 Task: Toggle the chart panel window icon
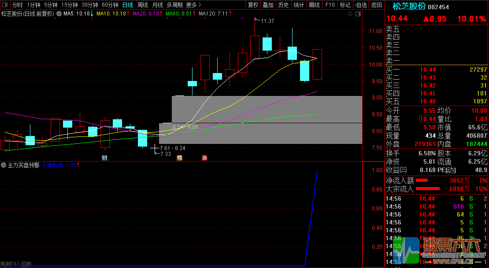[x=358, y=14]
